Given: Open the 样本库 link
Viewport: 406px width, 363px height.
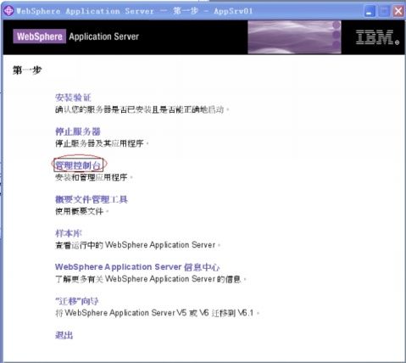Looking at the screenshot, I should (69, 233).
